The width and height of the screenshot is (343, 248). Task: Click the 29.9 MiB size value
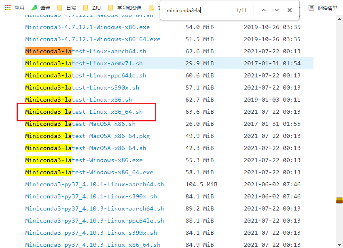(x=199, y=63)
